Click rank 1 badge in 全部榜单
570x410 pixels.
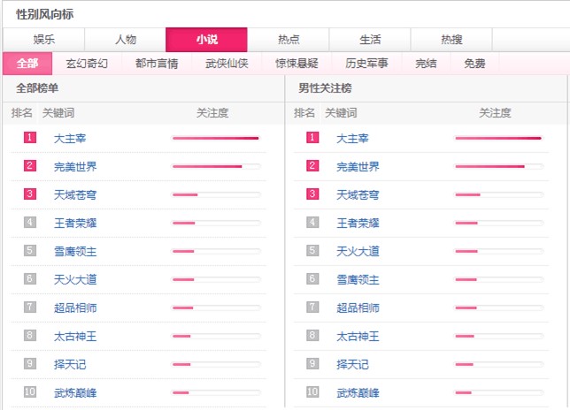[x=30, y=138]
